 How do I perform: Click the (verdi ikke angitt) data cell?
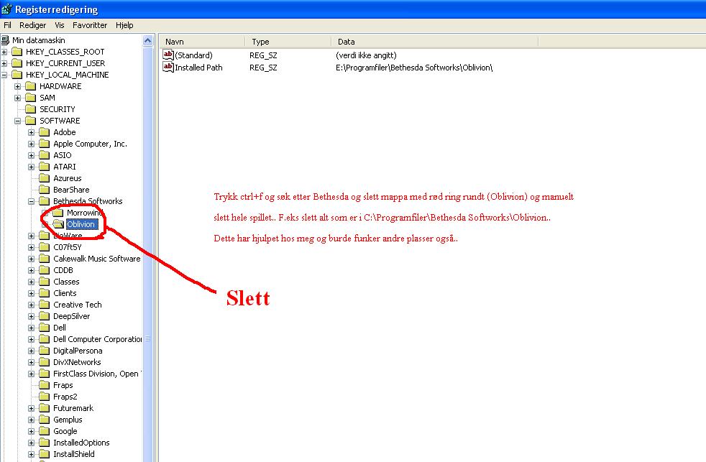tap(366, 55)
